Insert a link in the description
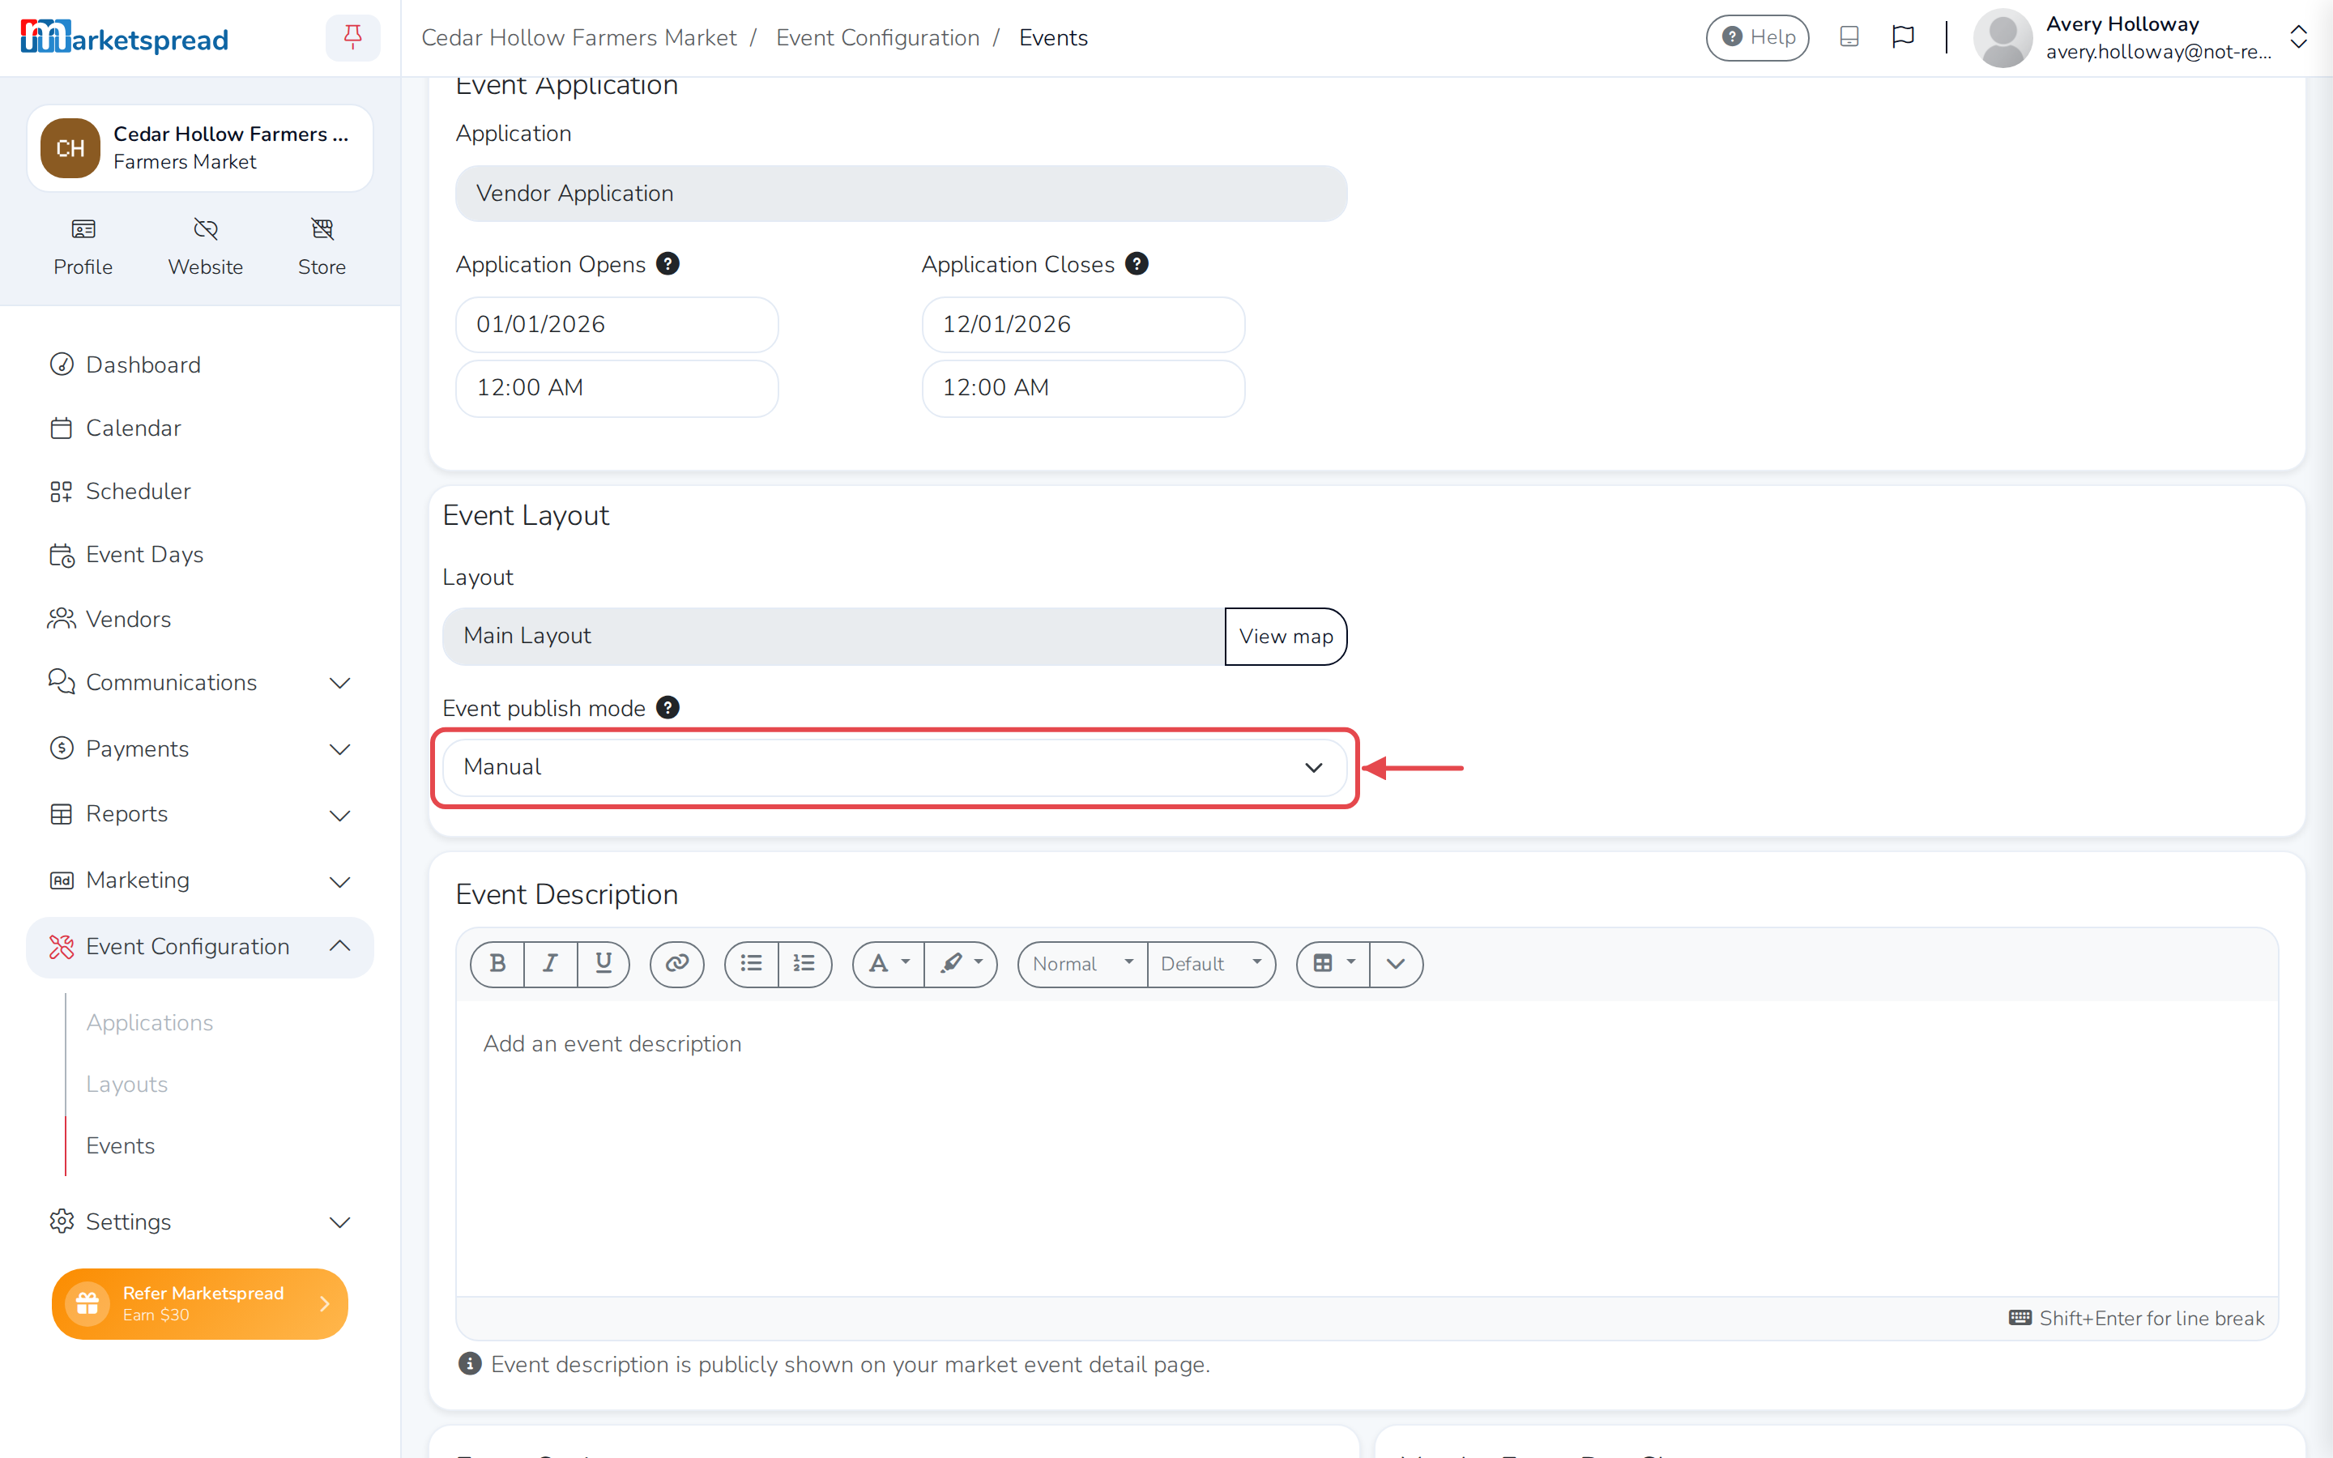The image size is (2333, 1458). coord(676,963)
